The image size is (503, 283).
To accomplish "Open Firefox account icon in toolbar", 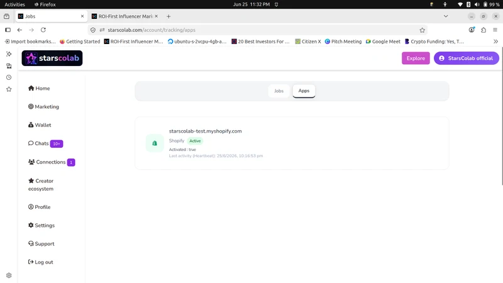I will point(472,30).
